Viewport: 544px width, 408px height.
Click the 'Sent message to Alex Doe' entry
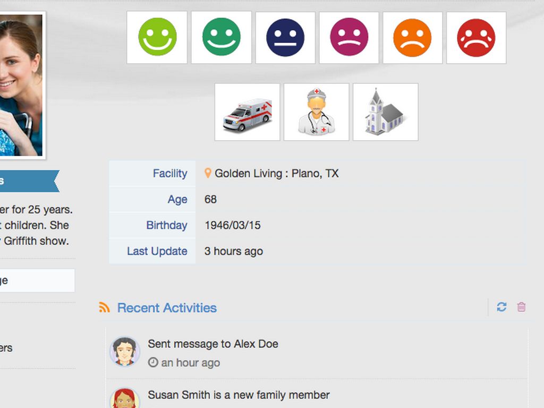pyautogui.click(x=213, y=344)
